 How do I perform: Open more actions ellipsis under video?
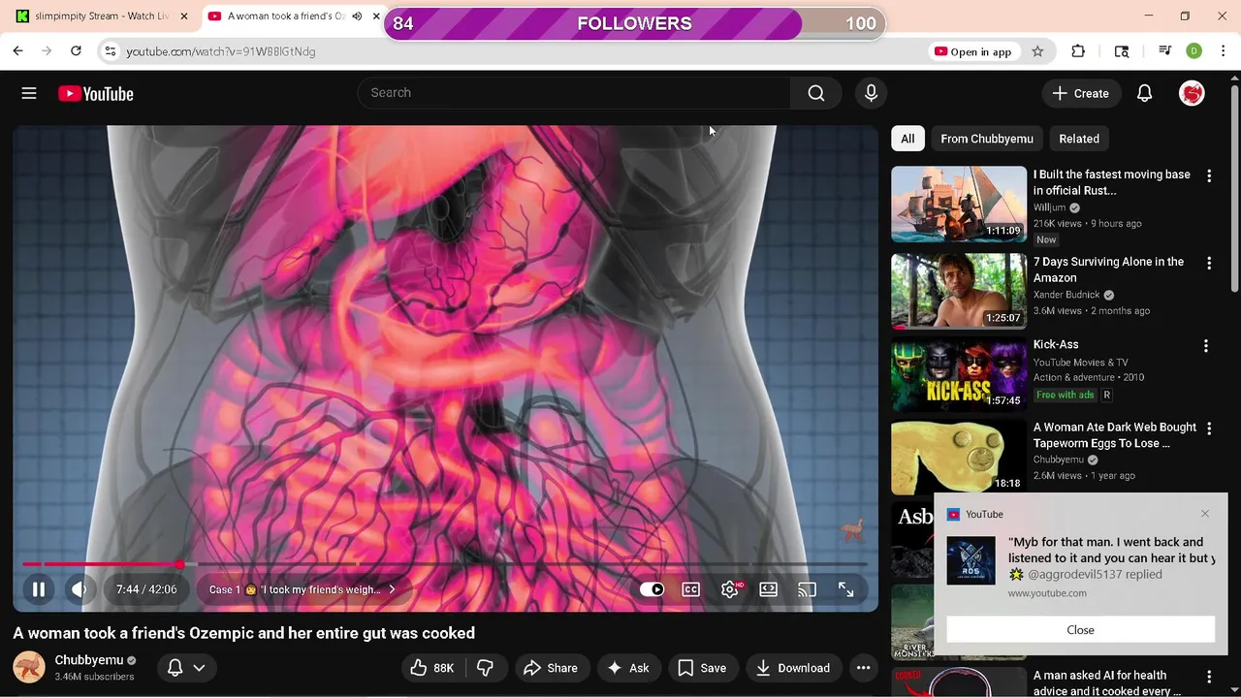point(863,668)
